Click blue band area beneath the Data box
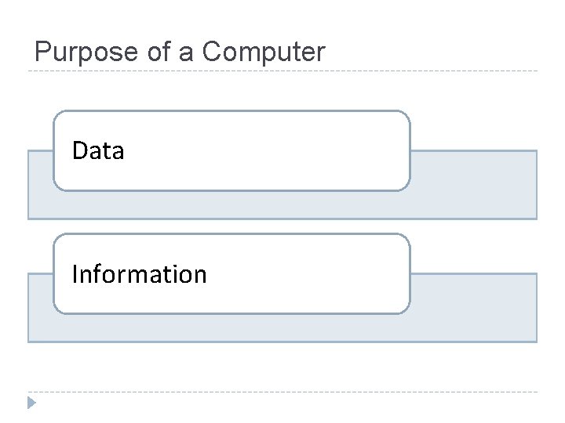Image resolution: width=565 pixels, height=423 pixels. click(235, 205)
